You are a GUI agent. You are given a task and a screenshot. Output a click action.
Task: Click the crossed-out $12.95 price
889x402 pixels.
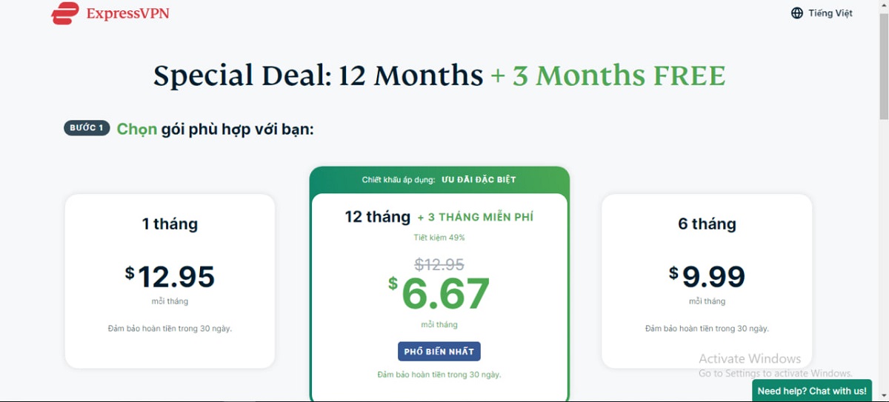pos(439,264)
